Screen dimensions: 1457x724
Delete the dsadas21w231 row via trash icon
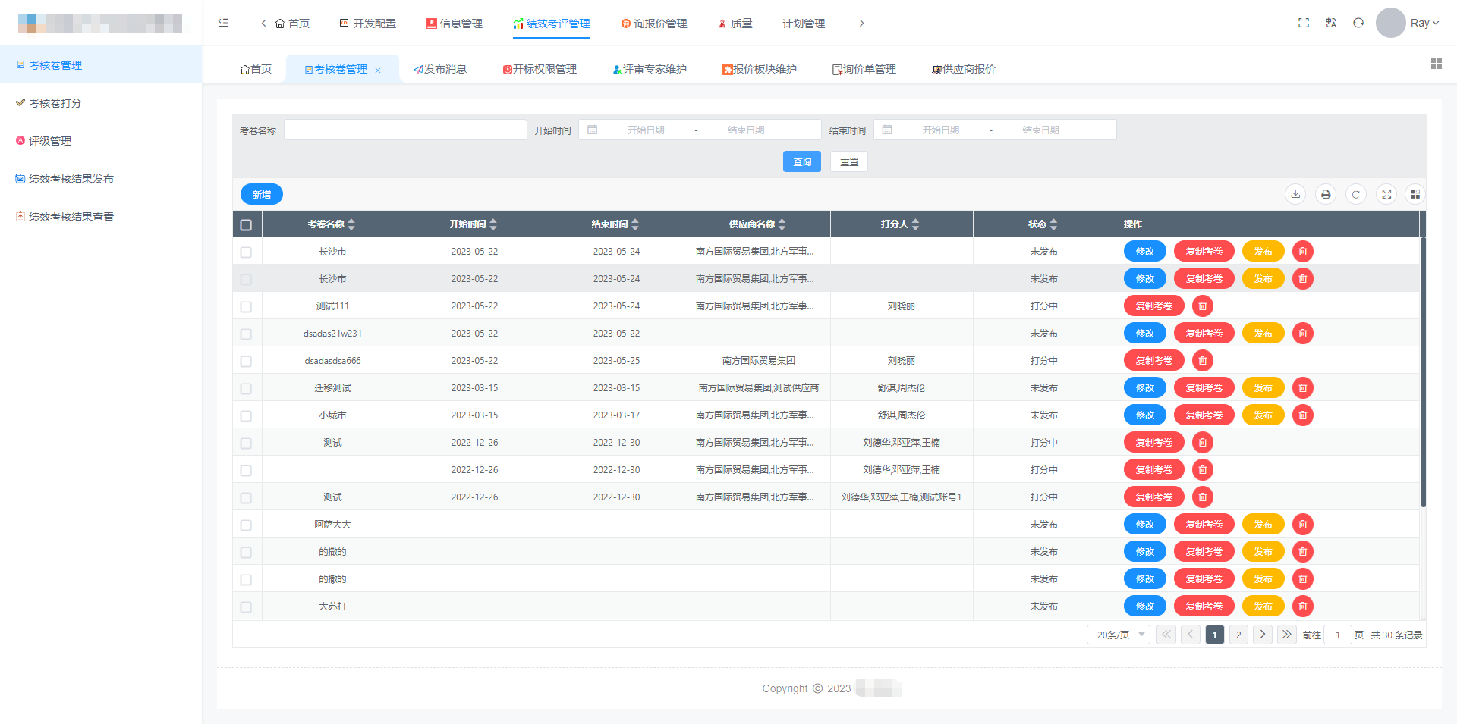pos(1303,334)
